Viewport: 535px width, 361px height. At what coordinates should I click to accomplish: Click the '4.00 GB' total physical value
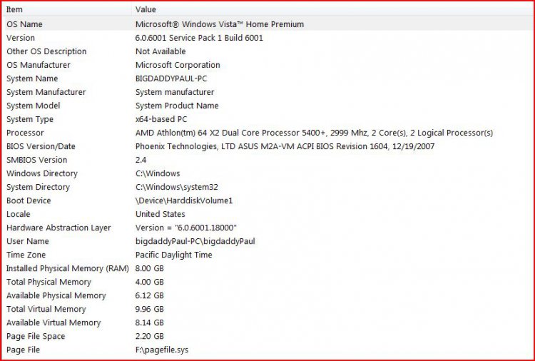pyautogui.click(x=150, y=283)
